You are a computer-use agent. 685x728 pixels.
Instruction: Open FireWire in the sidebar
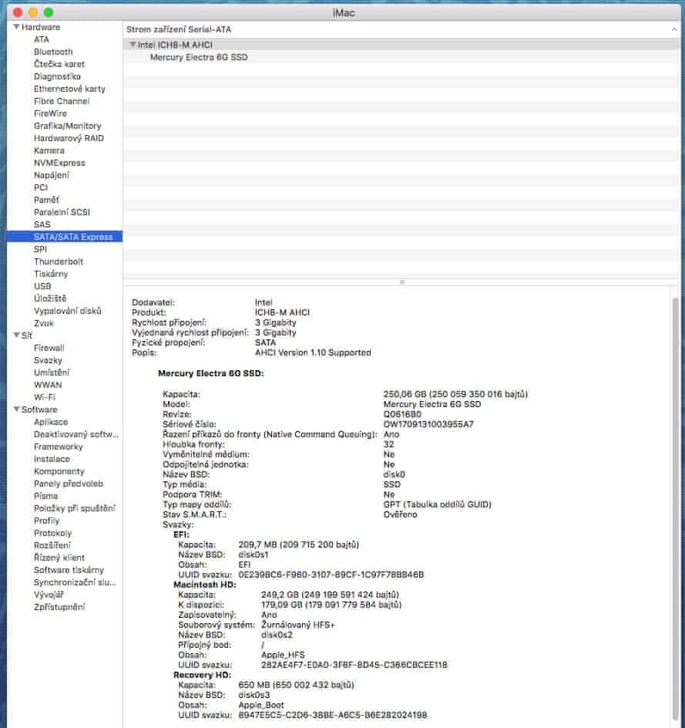pos(50,113)
